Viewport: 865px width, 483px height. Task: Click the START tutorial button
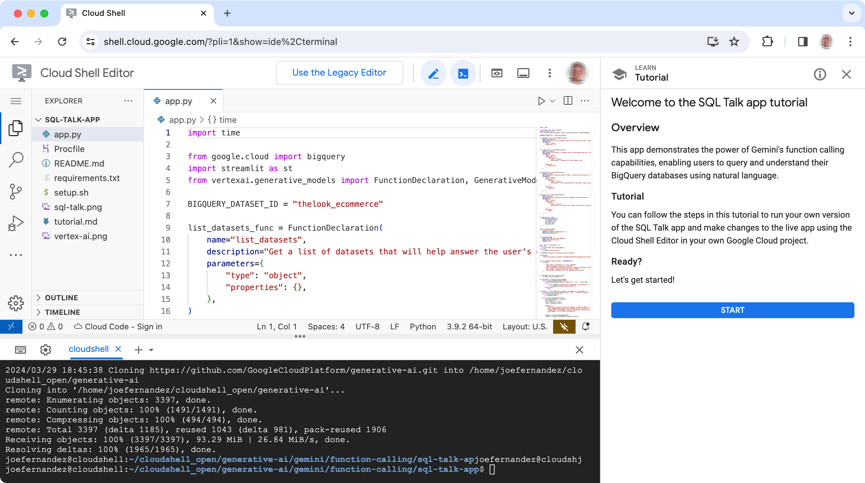[x=732, y=310]
